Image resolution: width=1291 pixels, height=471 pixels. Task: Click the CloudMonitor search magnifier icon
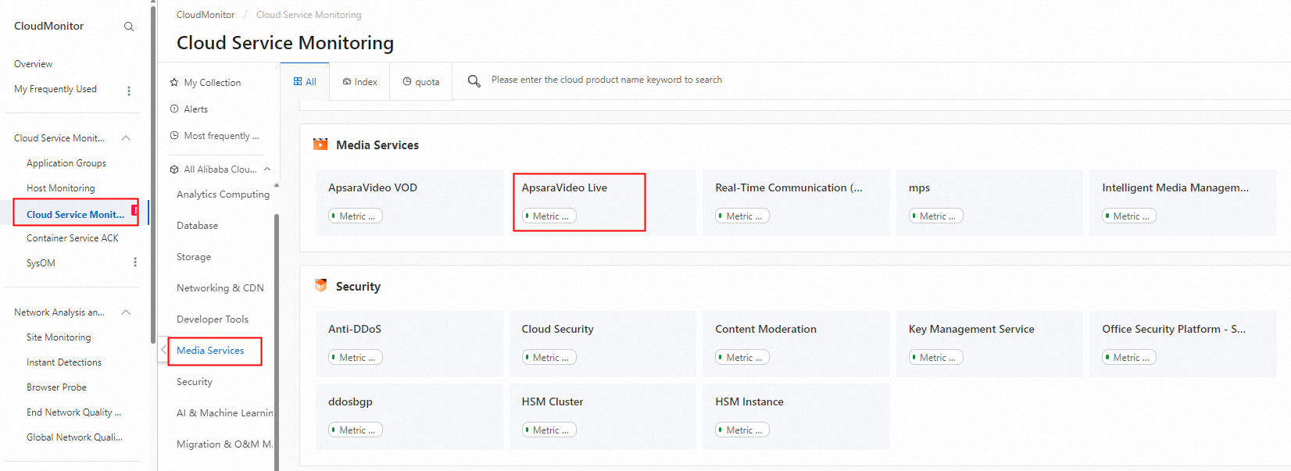[129, 27]
